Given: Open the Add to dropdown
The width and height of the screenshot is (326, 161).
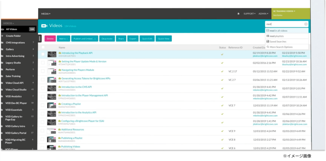Looking at the screenshot, I should [63, 39].
